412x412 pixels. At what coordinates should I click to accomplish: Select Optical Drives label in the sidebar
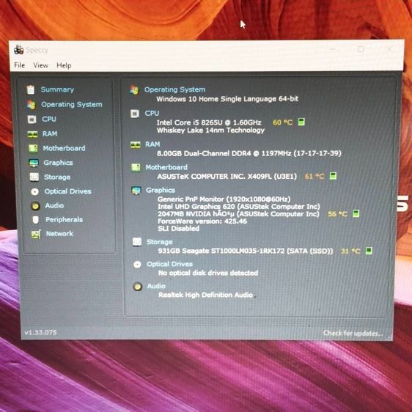pyautogui.click(x=67, y=191)
